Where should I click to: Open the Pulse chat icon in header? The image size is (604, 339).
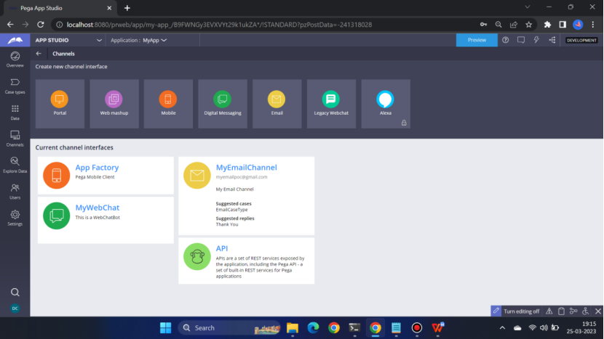(521, 40)
